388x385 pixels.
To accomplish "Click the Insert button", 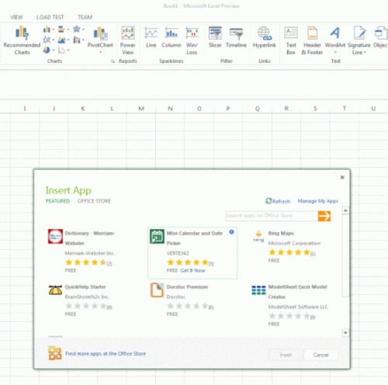I will (x=286, y=355).
